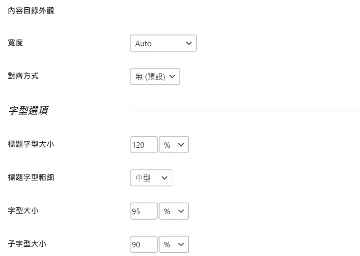This screenshot has width=360, height=256.
Task: Click the 子字型大小 input showing 90
Action: click(144, 244)
